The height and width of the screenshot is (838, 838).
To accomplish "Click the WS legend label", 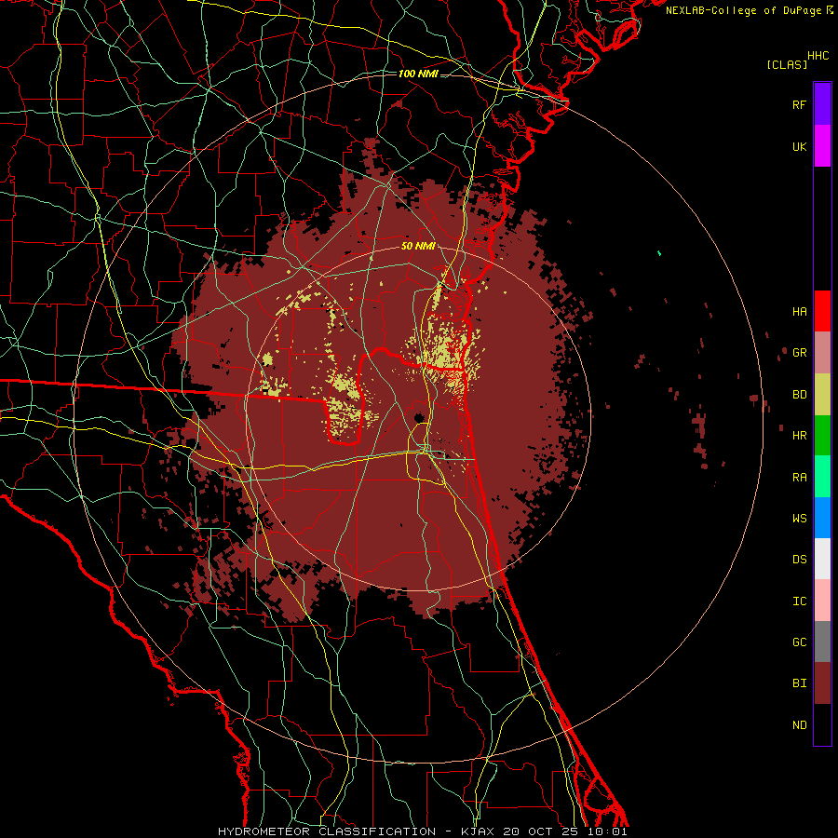I will point(799,518).
